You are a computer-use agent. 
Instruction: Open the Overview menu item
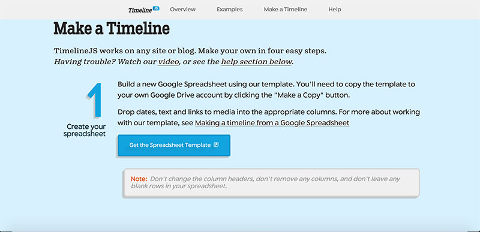[182, 10]
